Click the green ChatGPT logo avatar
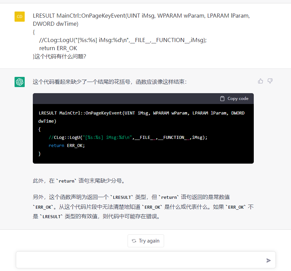This screenshot has width=291, height=271. click(20, 82)
